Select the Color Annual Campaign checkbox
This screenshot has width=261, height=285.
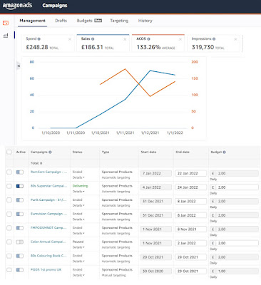click(x=9, y=242)
